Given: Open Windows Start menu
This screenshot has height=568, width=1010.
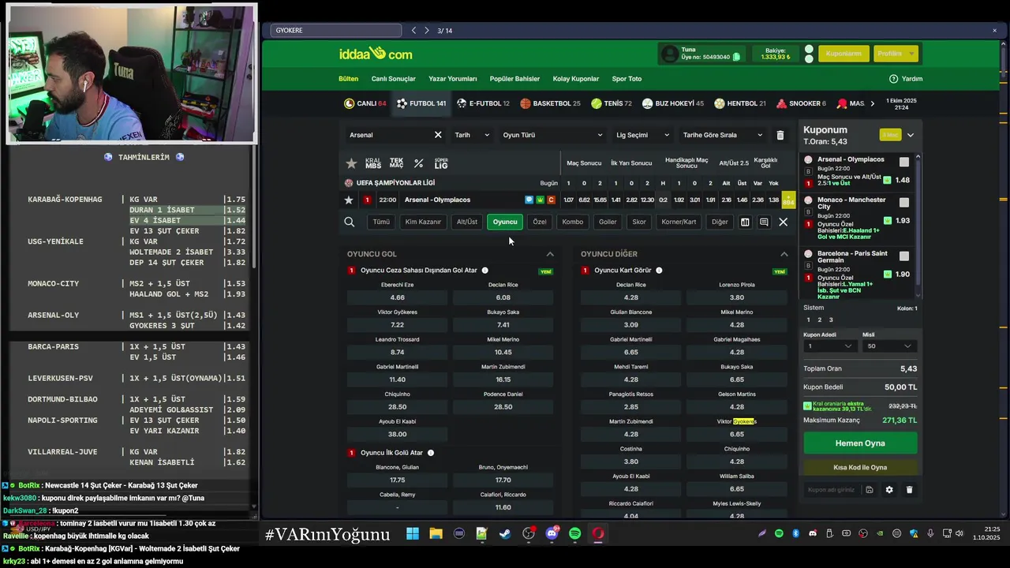Looking at the screenshot, I should [413, 534].
